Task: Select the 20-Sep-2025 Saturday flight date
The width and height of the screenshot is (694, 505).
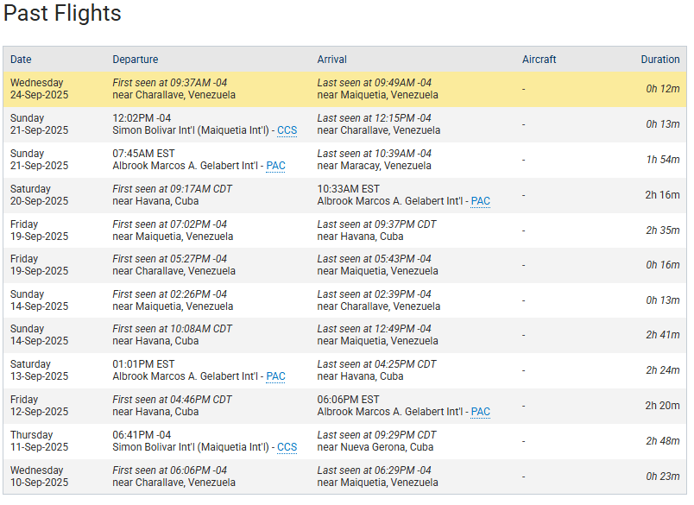Action: [x=40, y=195]
